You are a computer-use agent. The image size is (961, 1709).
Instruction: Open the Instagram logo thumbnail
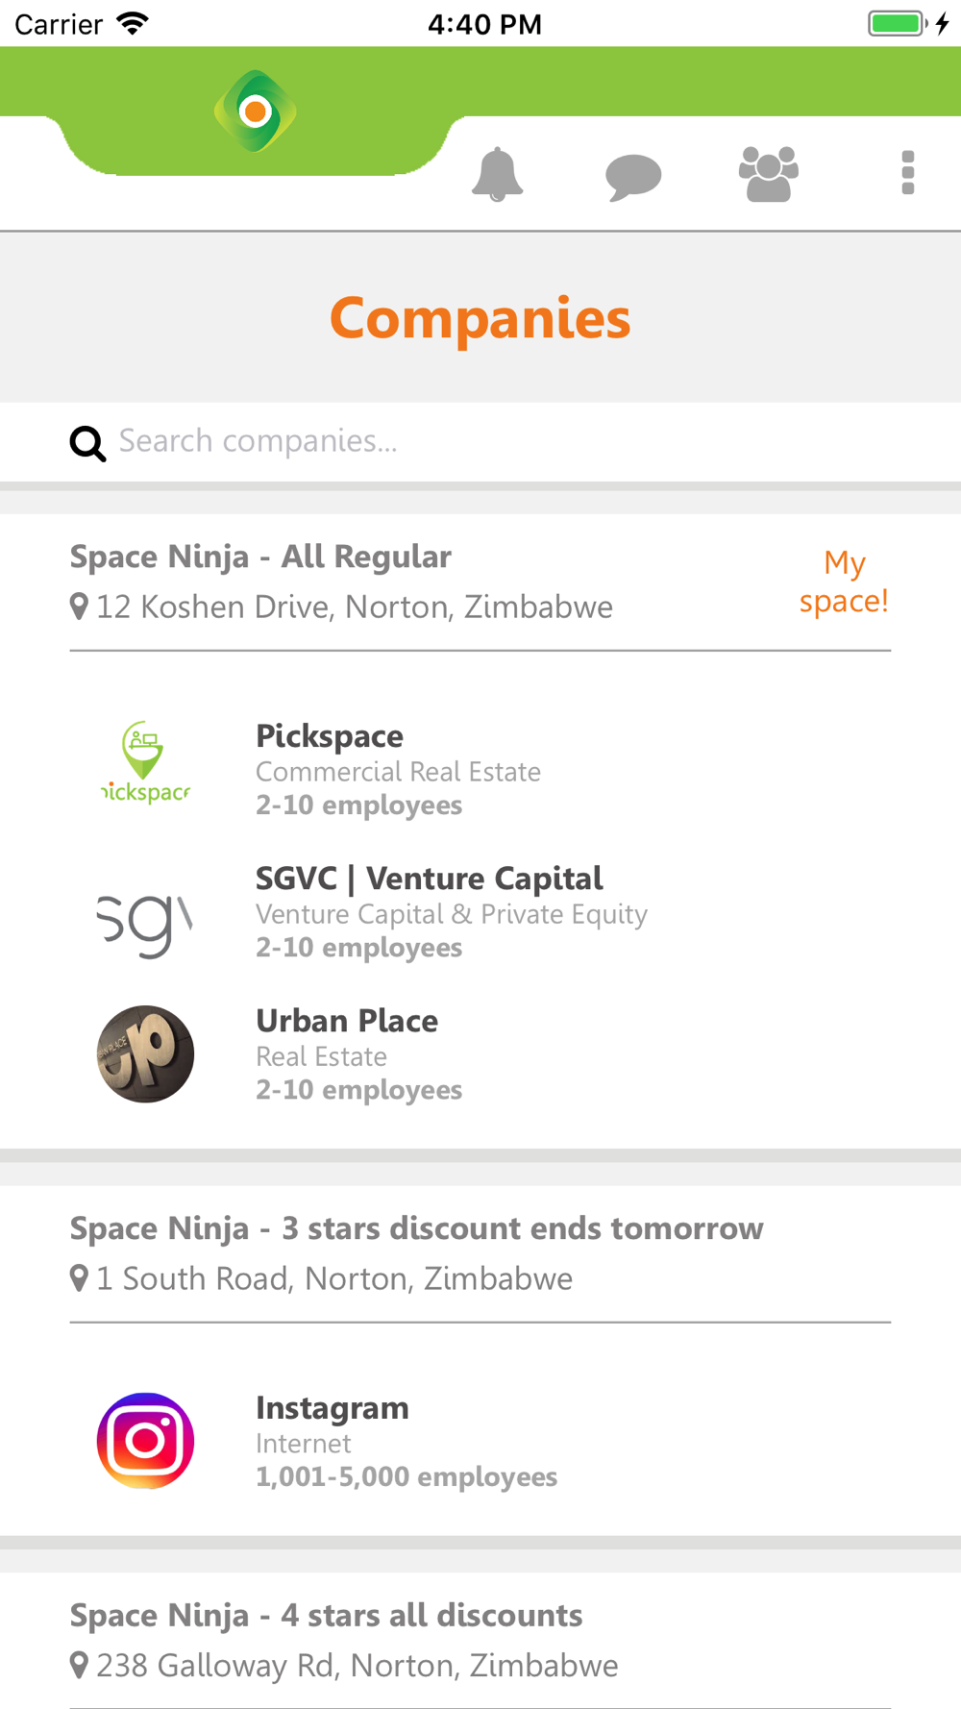pyautogui.click(x=145, y=1441)
